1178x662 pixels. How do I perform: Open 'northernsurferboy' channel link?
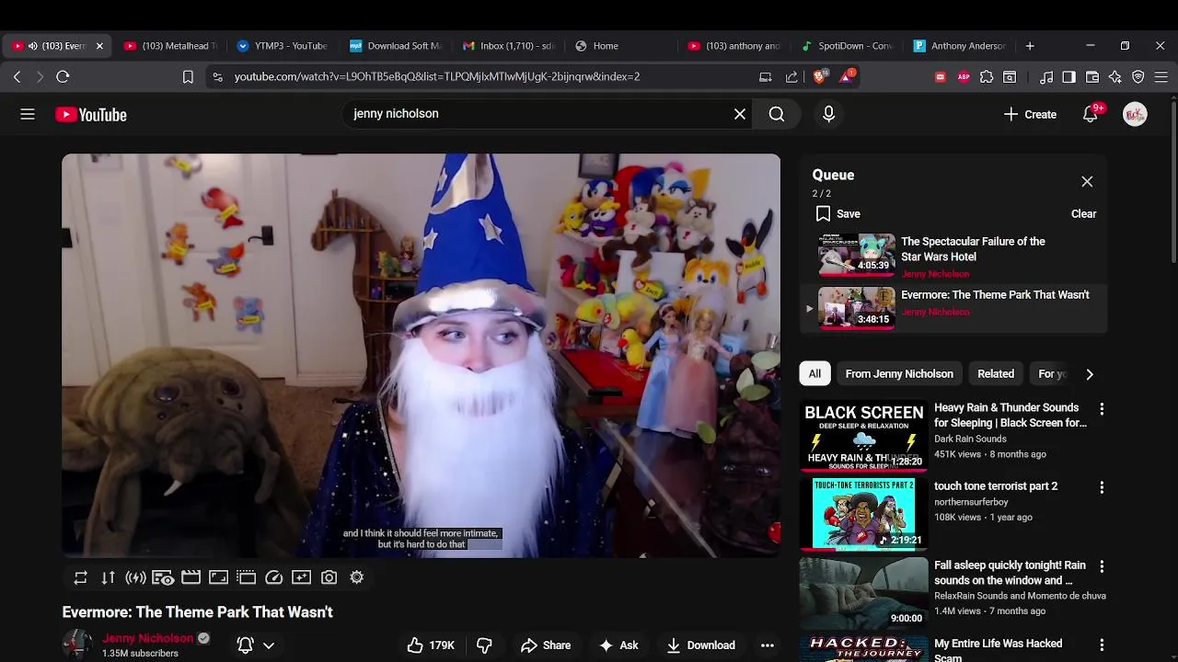pos(971,502)
